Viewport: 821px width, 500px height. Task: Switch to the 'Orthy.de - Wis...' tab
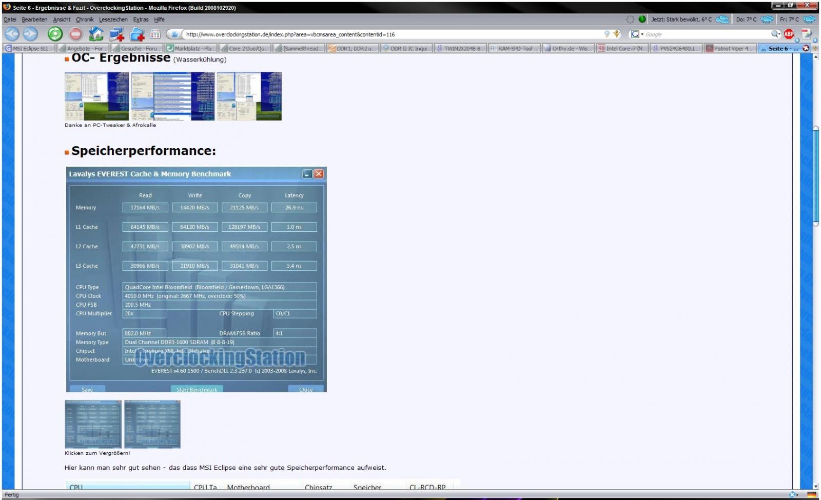click(x=569, y=48)
